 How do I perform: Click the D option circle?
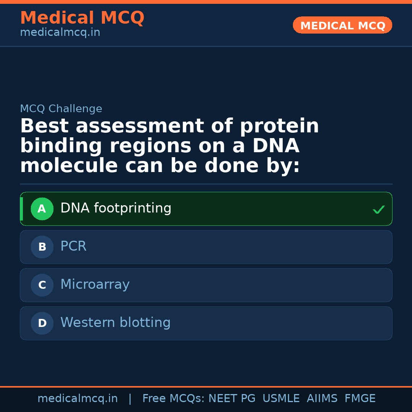[42, 323]
